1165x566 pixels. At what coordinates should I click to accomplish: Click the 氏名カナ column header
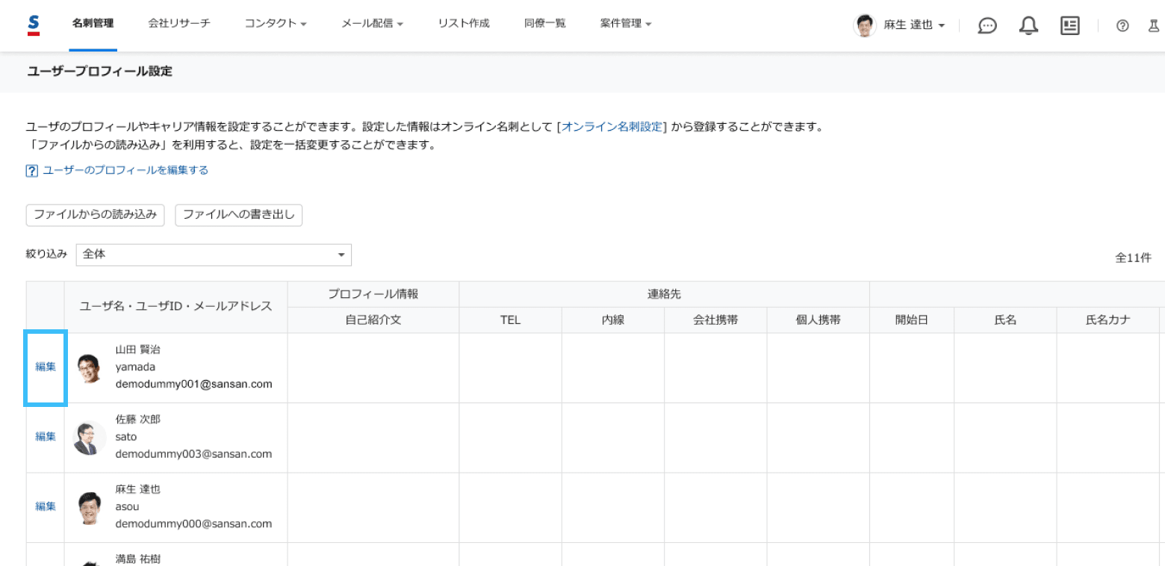[1107, 320]
